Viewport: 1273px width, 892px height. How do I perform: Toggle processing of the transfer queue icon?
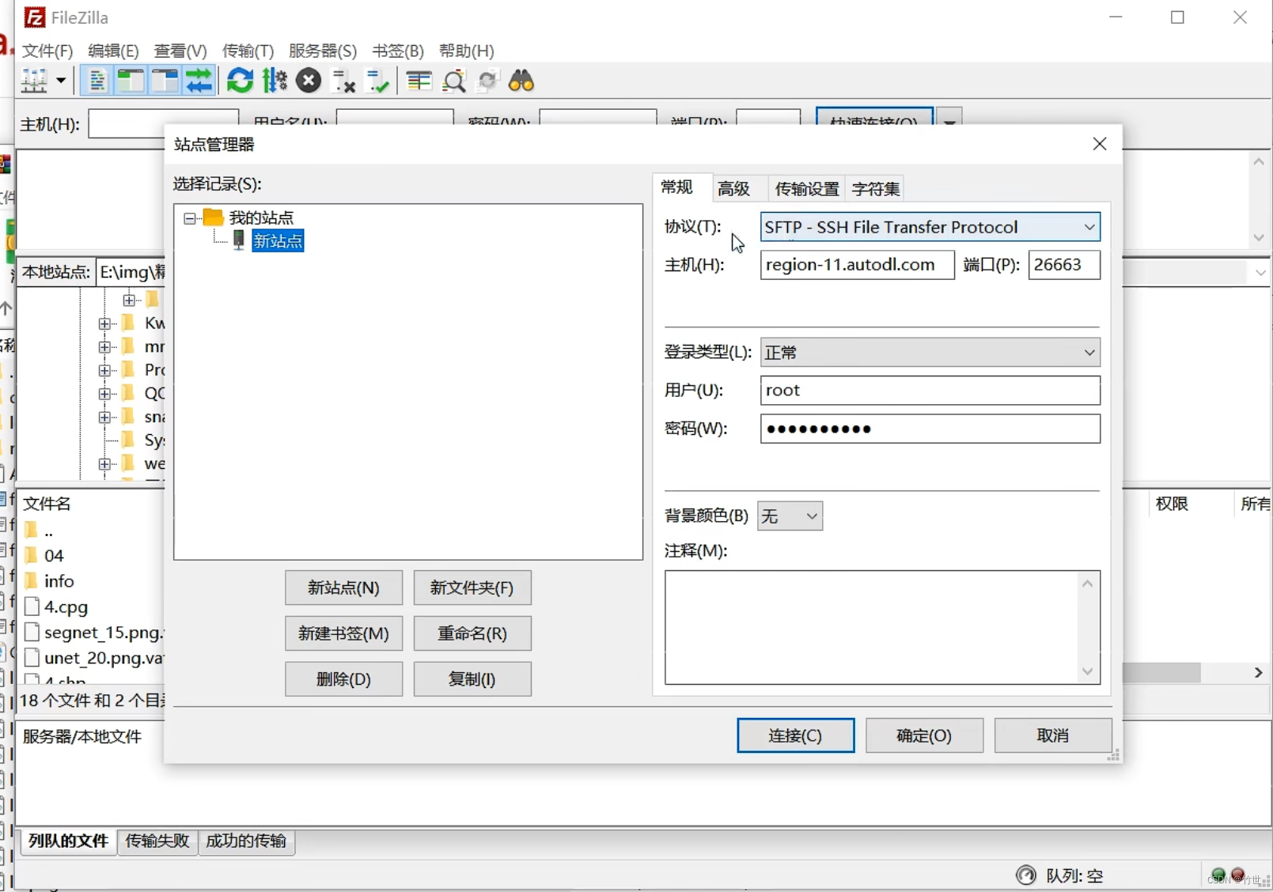click(x=275, y=81)
